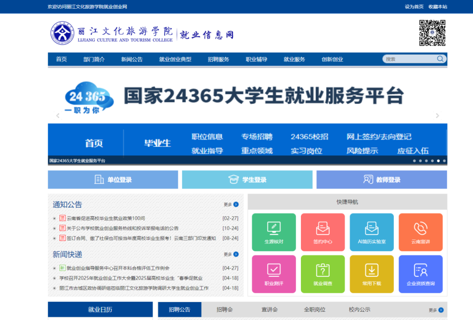Viewport: 473px width, 320px height.
Task: Click 学生登录 button
Action: (x=247, y=180)
